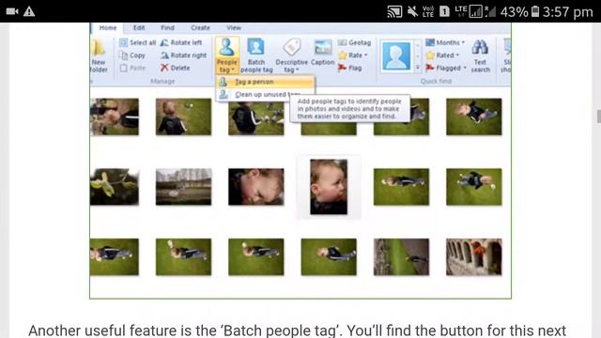Open the View ribbon tab

[234, 27]
